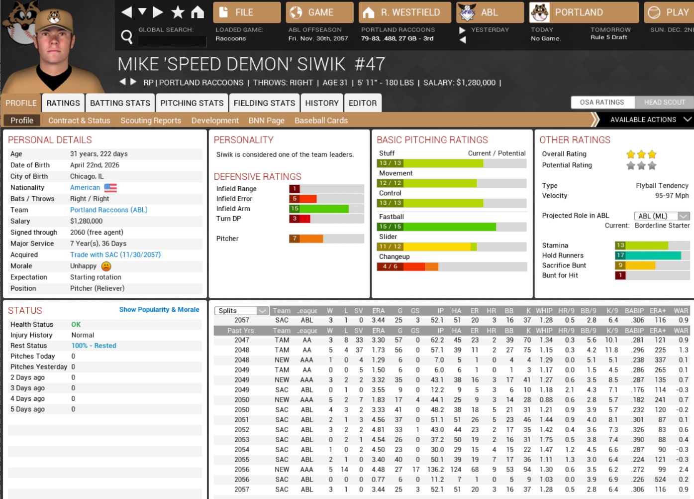This screenshot has width=694, height=499.
Task: Open the navigation history down-arrow menu
Action: click(142, 11)
